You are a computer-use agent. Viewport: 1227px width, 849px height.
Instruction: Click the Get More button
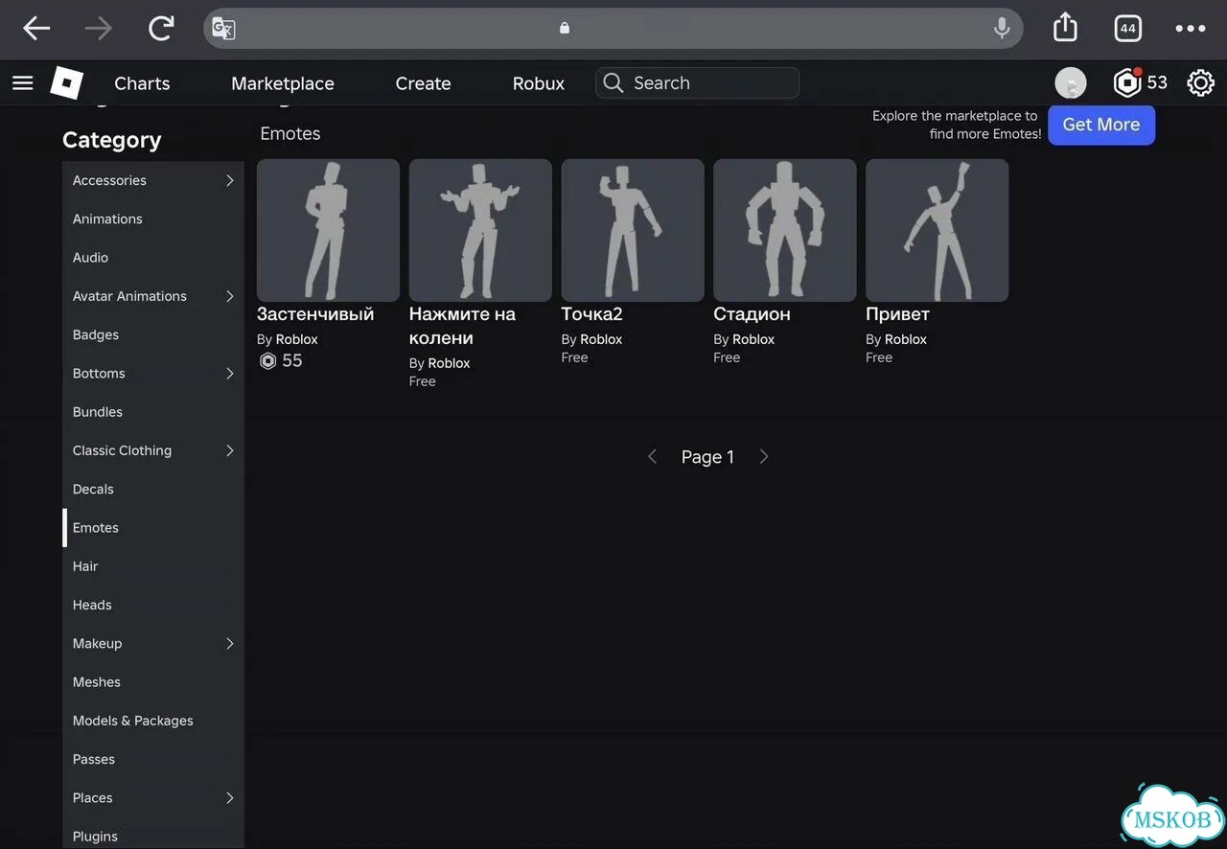pos(1101,125)
